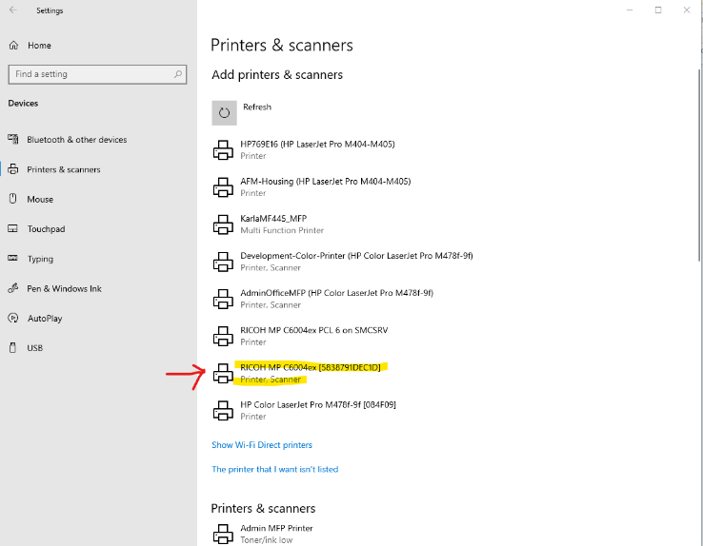Viewport: 703px width, 546px height.
Task: Click the Touchpad sidebar icon
Action: [x=13, y=228]
